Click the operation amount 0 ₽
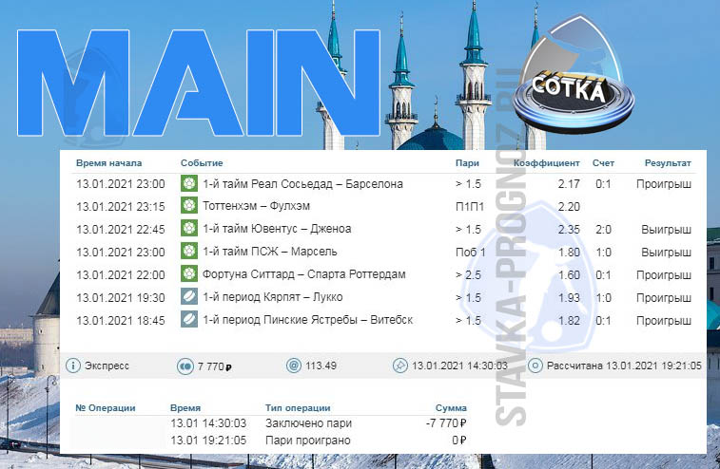 459,441
